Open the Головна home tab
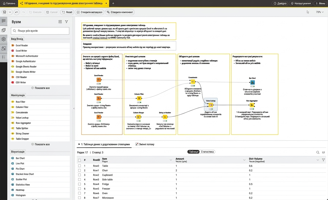 pyautogui.click(x=9, y=3)
